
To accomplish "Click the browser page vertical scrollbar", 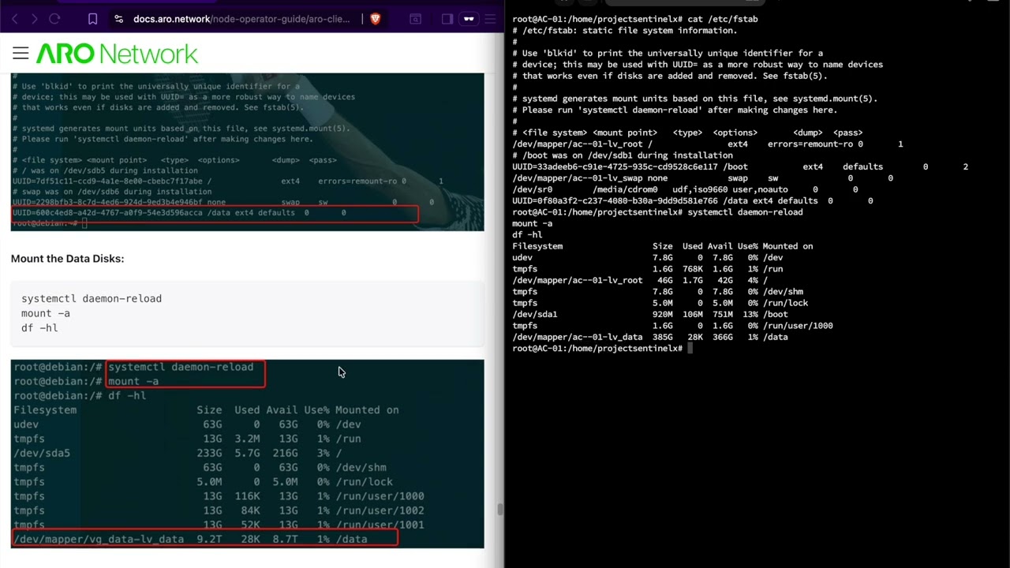I will pos(499,510).
